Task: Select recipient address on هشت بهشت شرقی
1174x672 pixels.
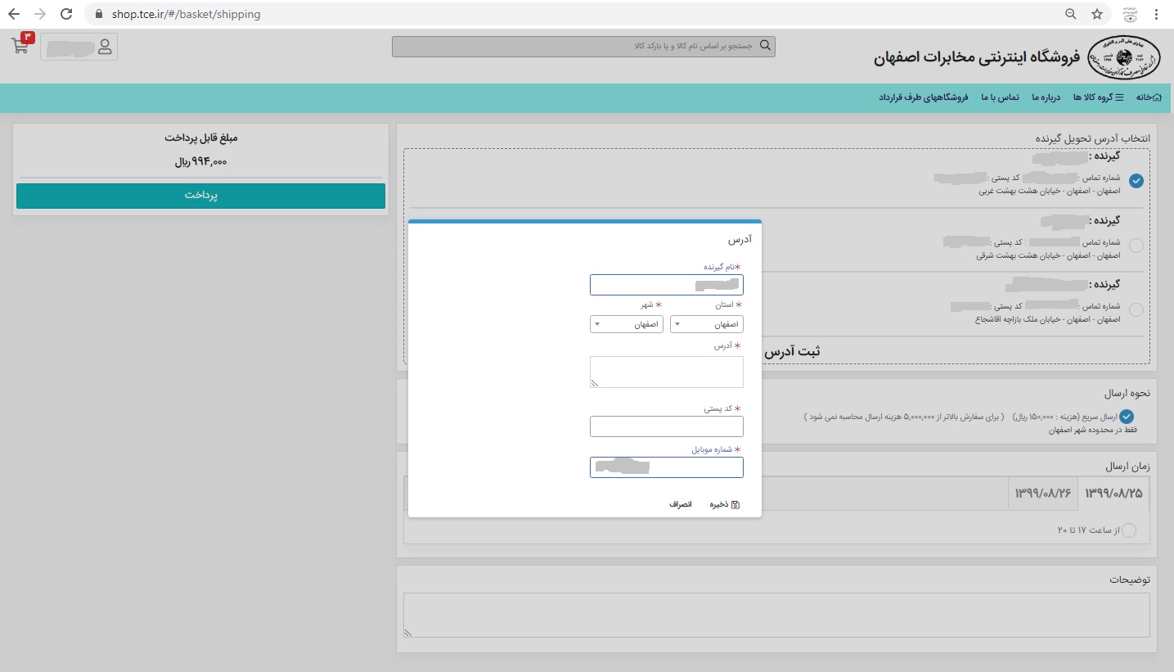Action: (x=1136, y=246)
